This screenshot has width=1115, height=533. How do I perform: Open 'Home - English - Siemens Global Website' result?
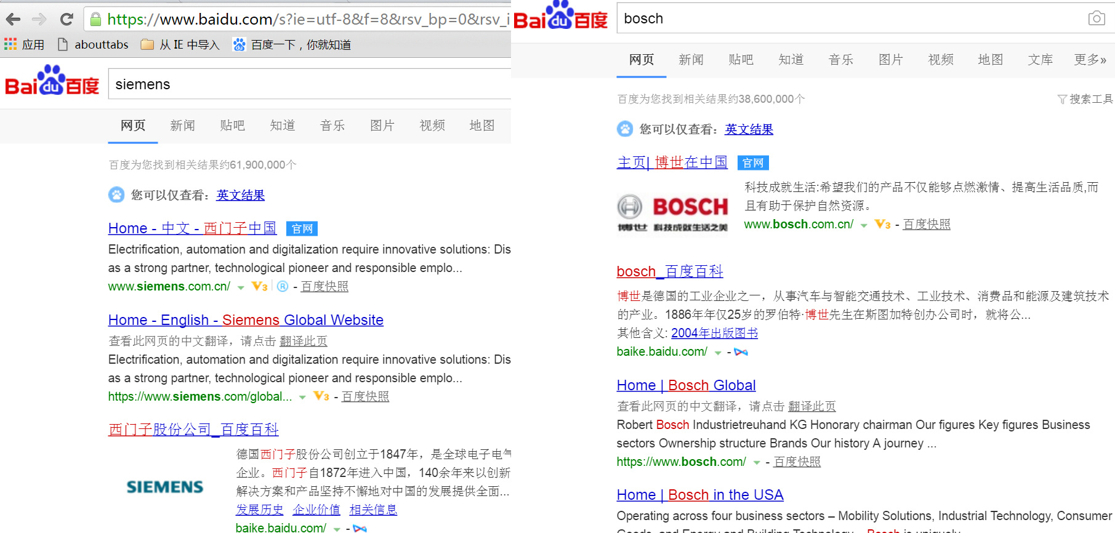coord(246,320)
